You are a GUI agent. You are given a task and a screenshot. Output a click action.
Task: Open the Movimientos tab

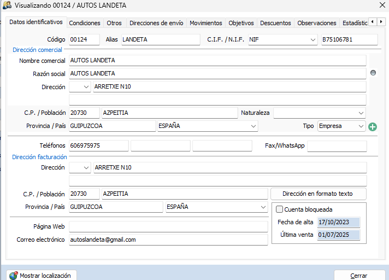tap(205, 23)
